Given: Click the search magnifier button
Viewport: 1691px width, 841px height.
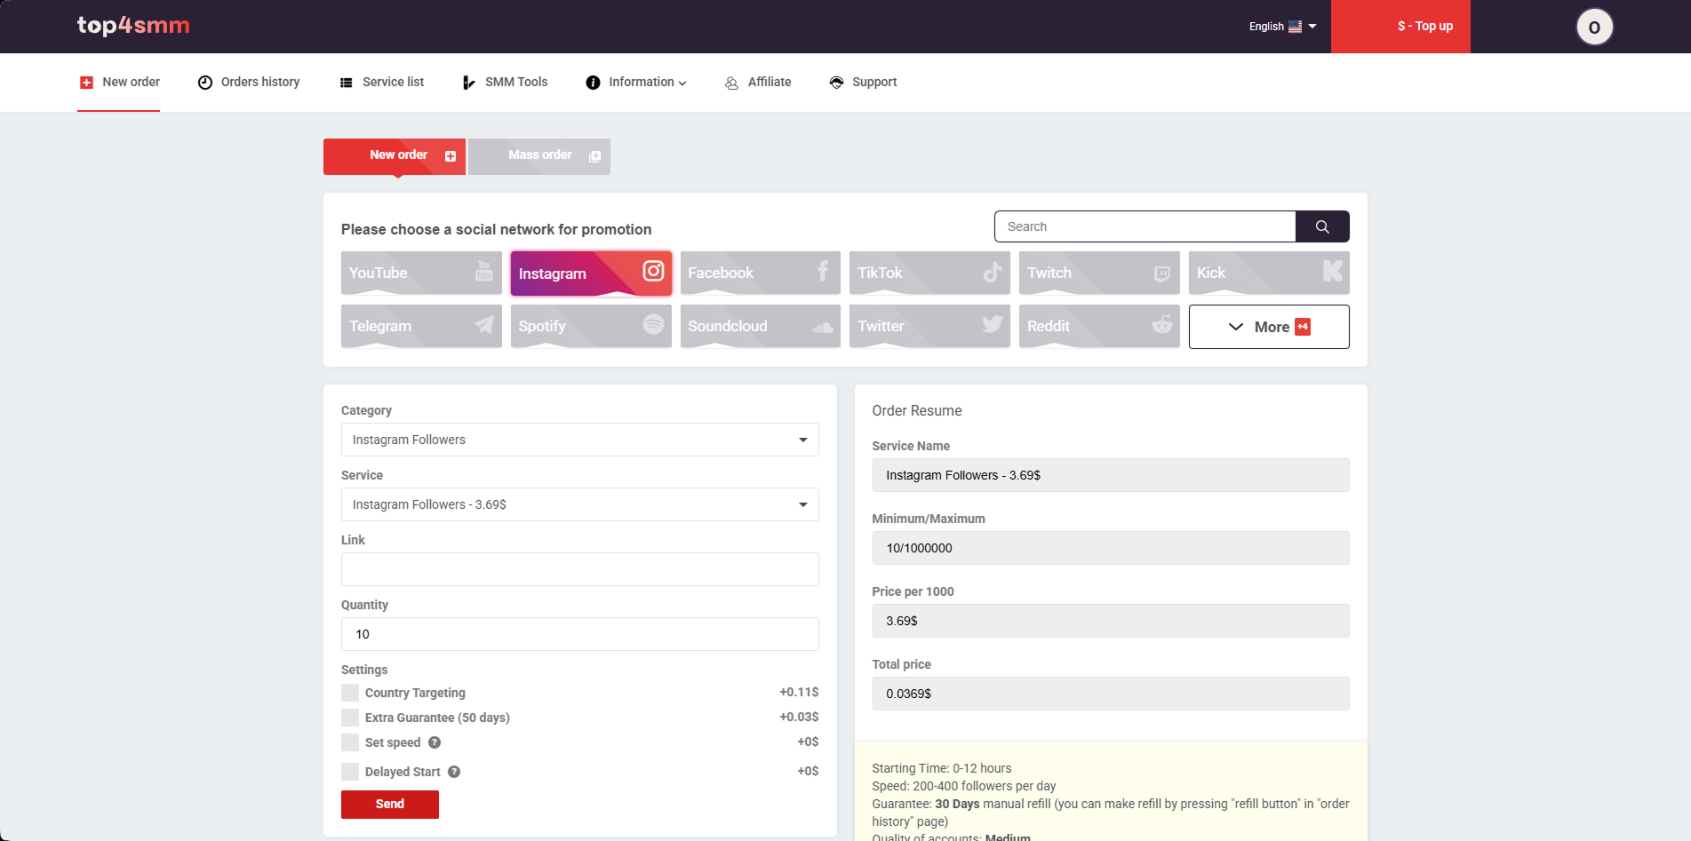Looking at the screenshot, I should click(1322, 226).
